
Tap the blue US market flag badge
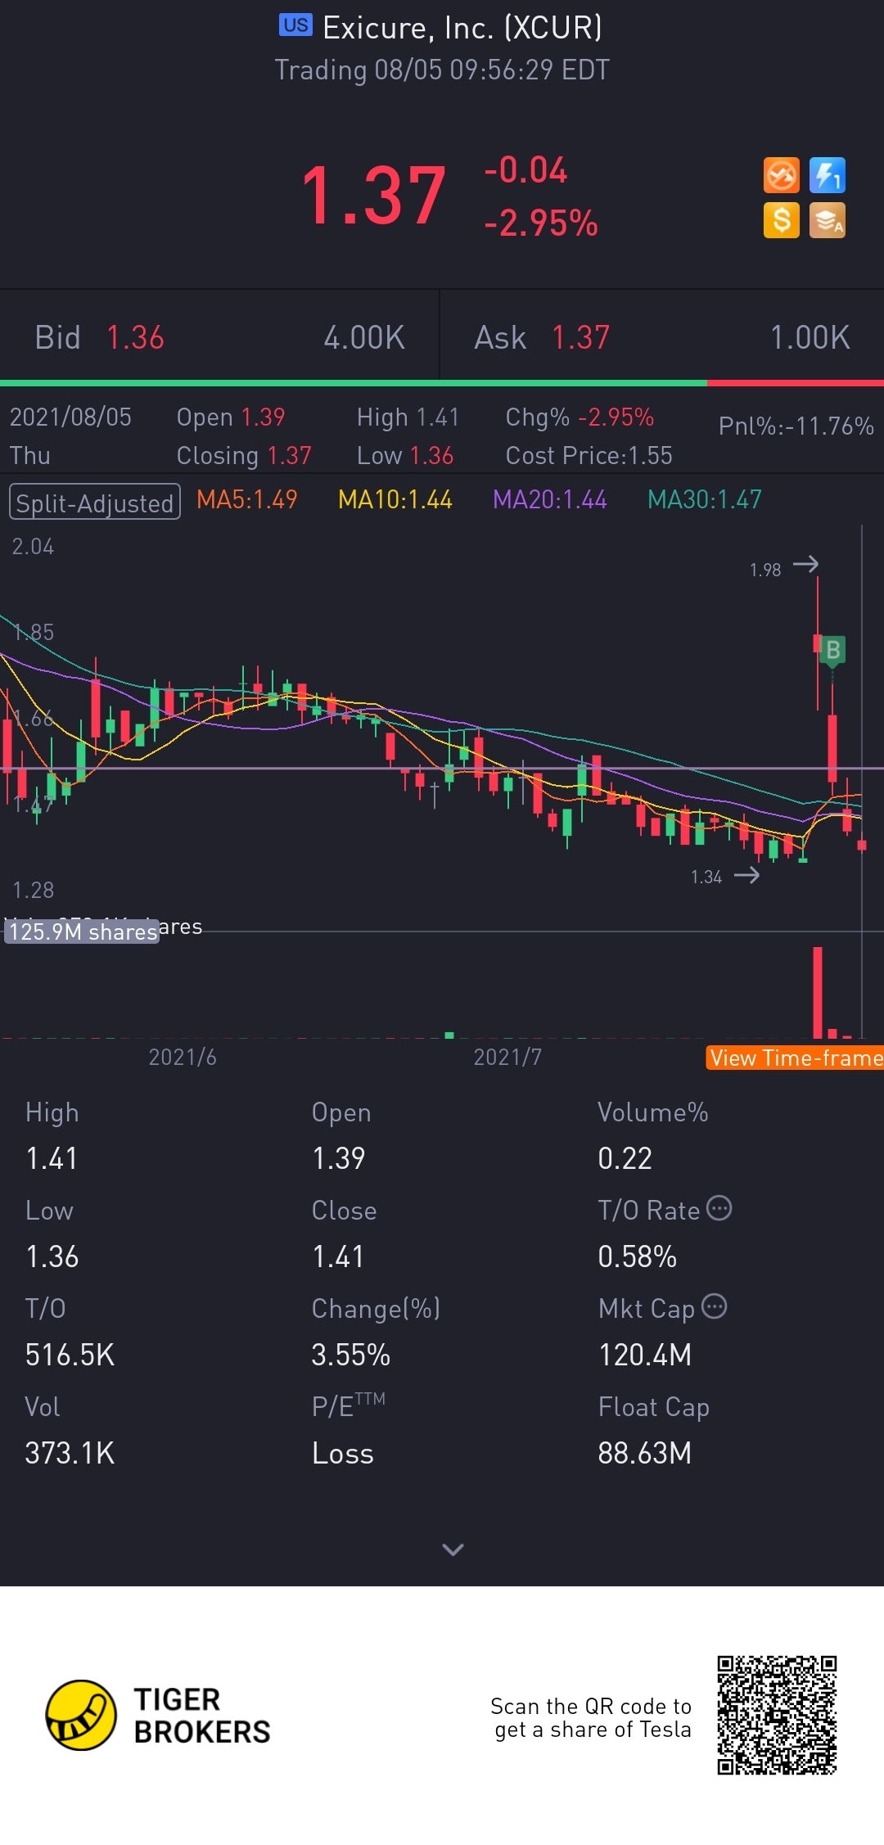pos(295,25)
